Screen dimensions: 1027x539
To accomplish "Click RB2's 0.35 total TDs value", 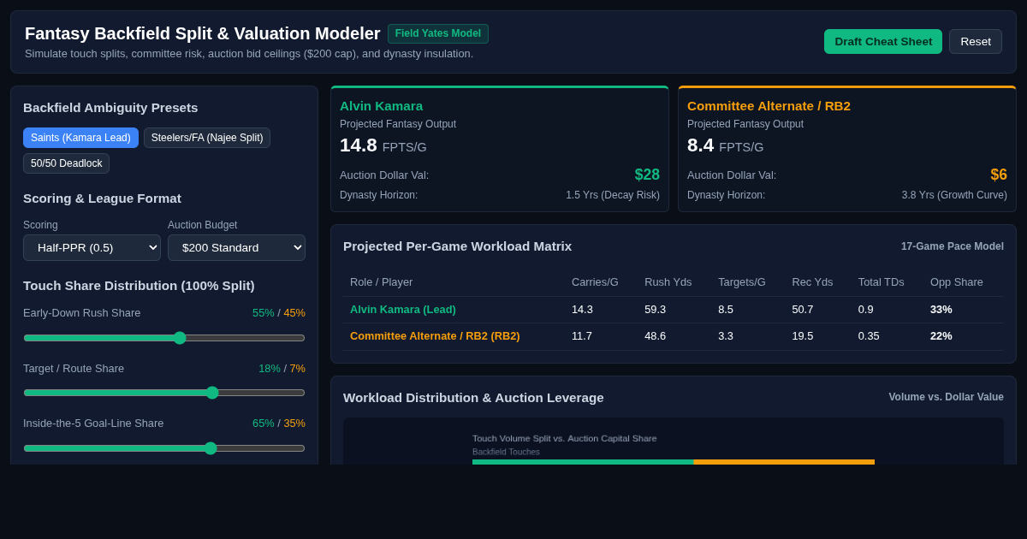I will tap(870, 336).
